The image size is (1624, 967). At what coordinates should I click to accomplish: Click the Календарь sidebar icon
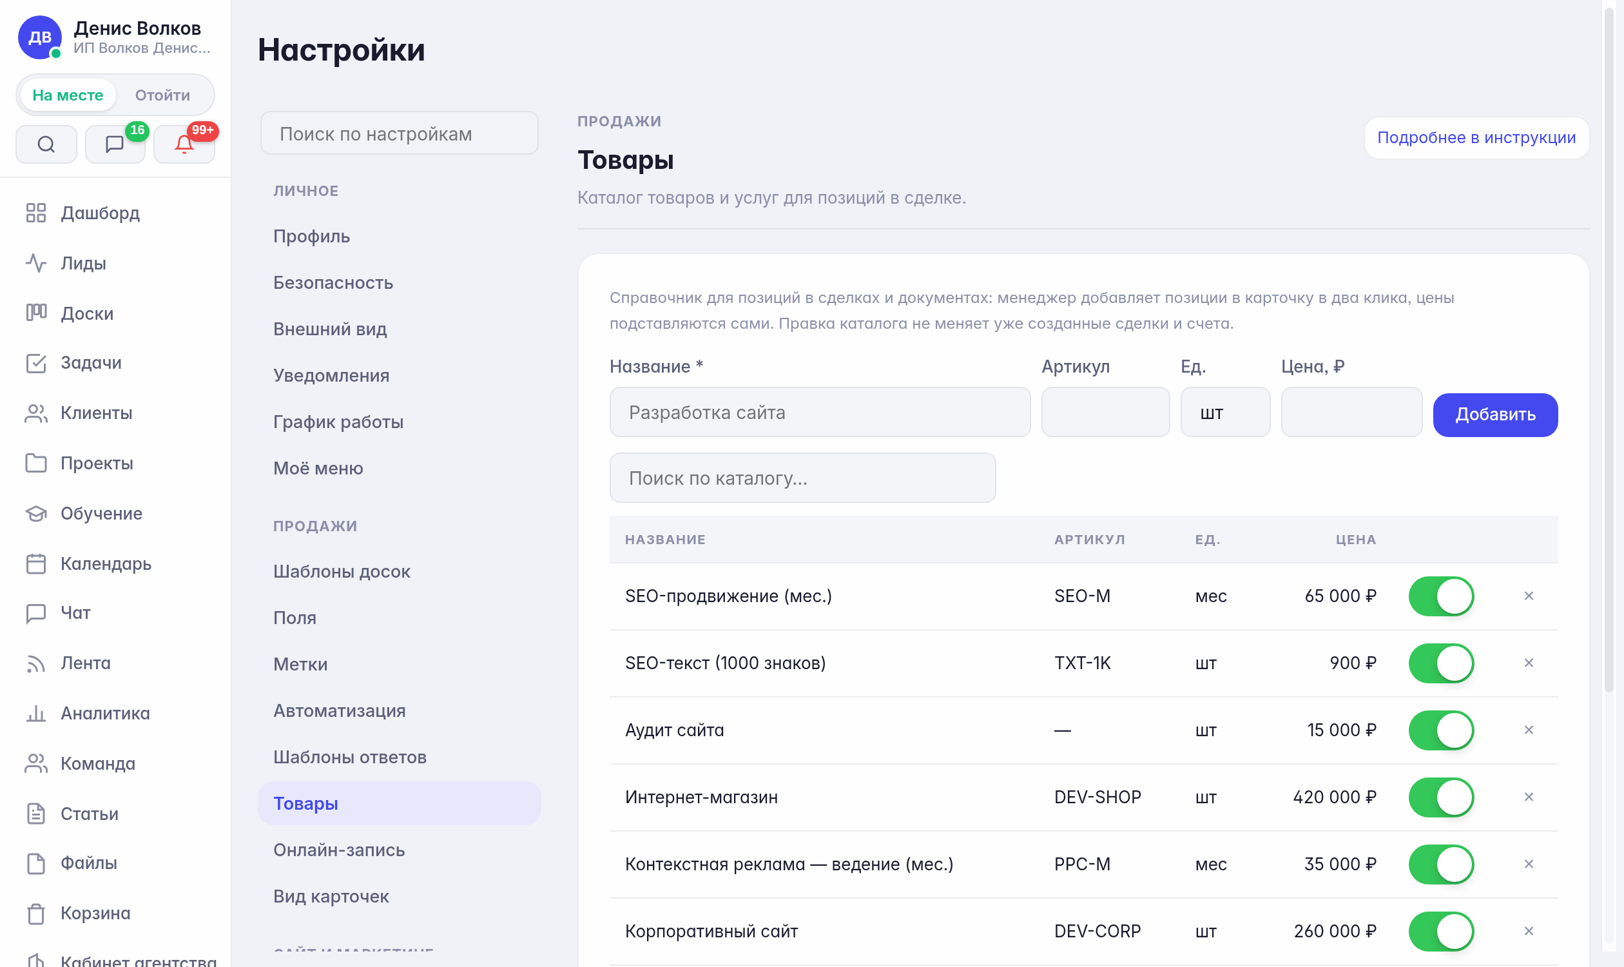point(36,563)
